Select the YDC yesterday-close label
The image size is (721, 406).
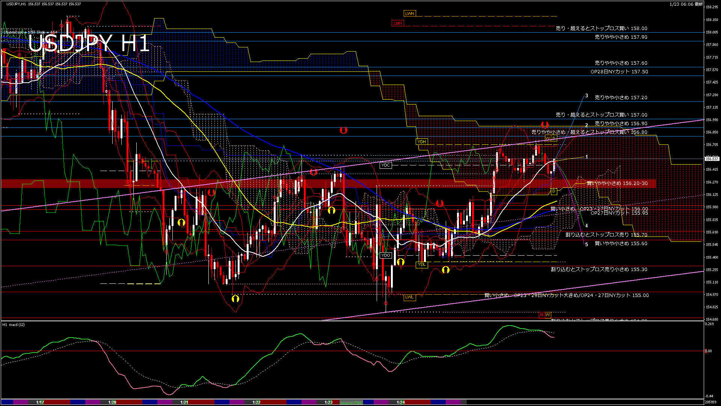click(386, 165)
